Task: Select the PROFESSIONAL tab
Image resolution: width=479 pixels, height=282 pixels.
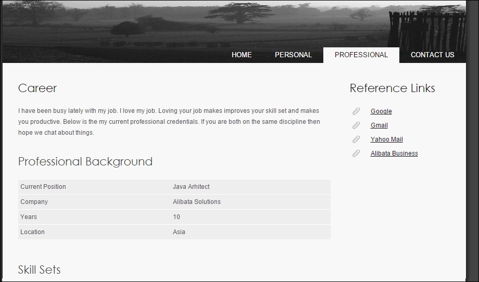Action: click(361, 55)
